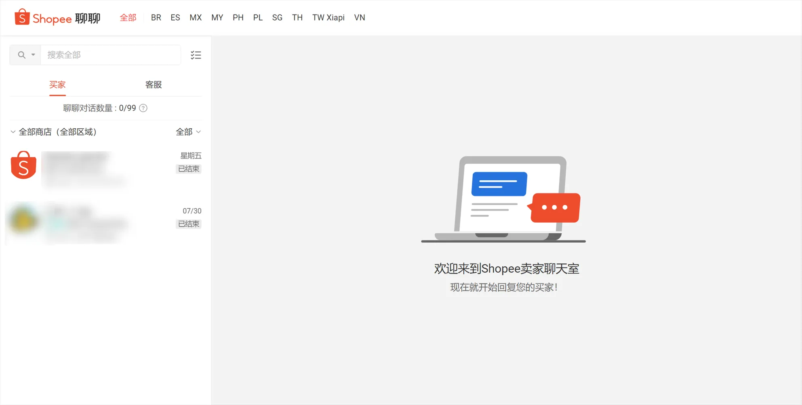Open the search type dropdown arrow
This screenshot has height=405, width=802.
[33, 54]
